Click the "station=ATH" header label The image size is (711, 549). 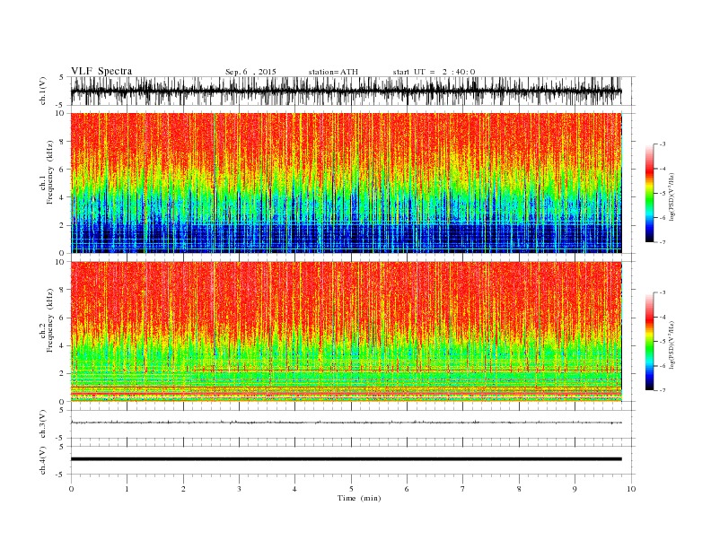click(x=333, y=72)
